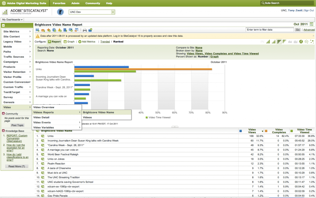Expand the Site Metrics sidebar menu
The width and height of the screenshot is (316, 198).
17,32
